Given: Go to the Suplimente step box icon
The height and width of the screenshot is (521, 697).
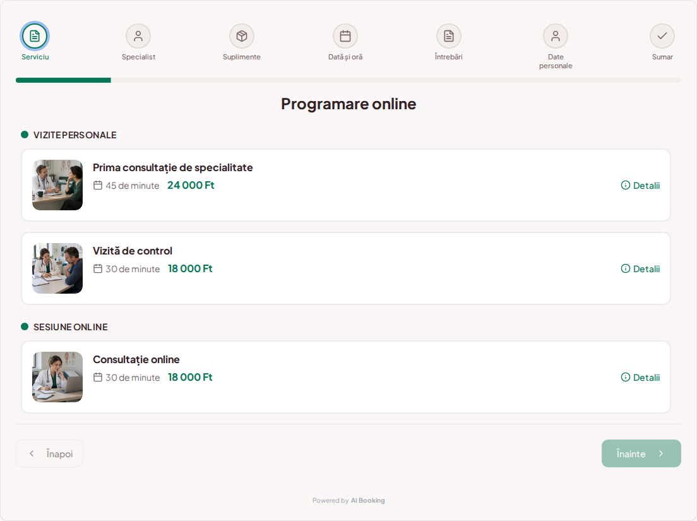Looking at the screenshot, I should 242,36.
